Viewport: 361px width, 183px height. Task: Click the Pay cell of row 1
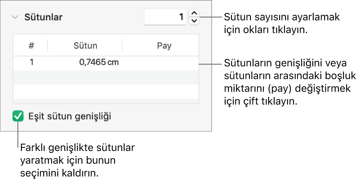click(161, 62)
